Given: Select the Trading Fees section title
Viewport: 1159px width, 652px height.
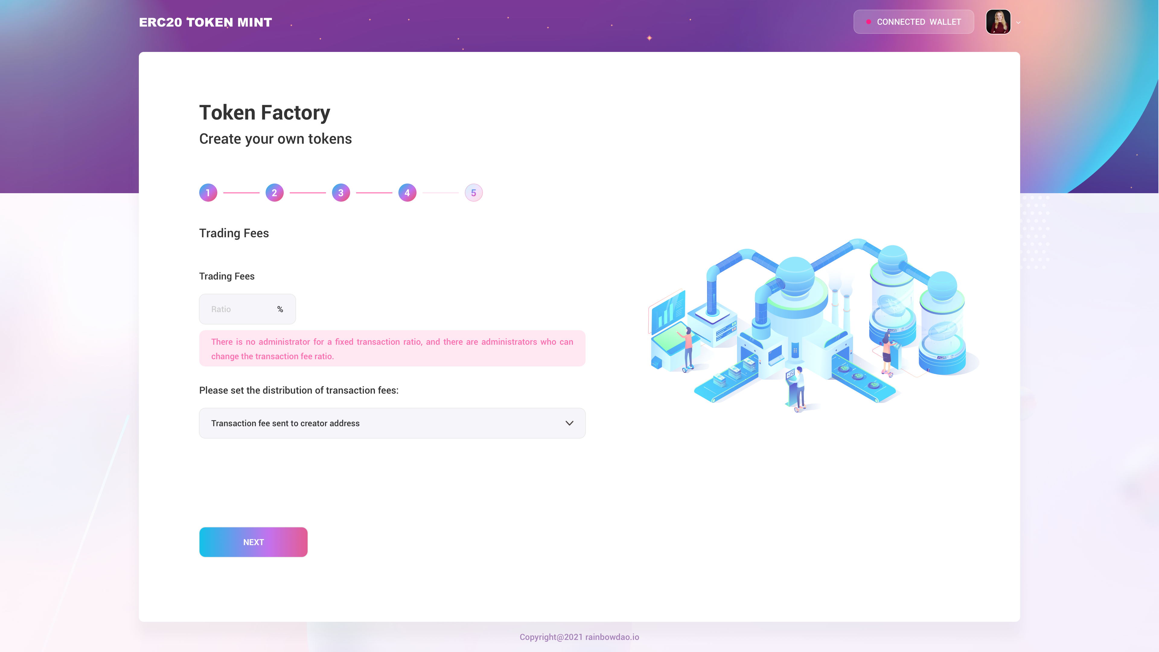Looking at the screenshot, I should pyautogui.click(x=234, y=233).
